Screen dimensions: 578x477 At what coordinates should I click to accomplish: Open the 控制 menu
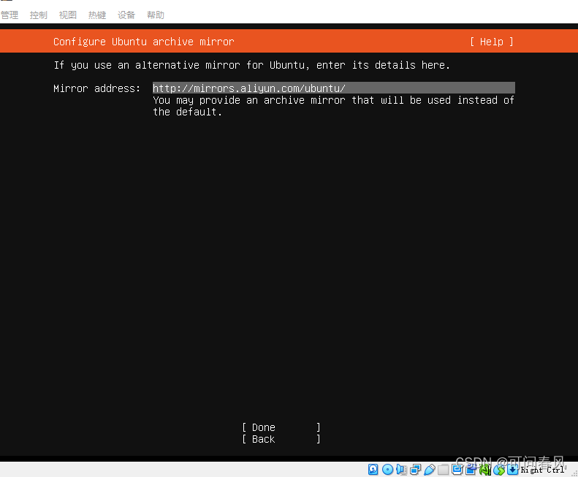[38, 15]
